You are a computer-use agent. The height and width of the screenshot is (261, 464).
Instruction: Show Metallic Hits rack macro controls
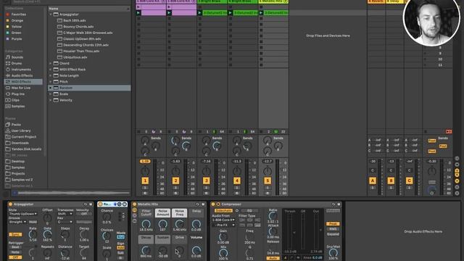[x=134, y=210]
